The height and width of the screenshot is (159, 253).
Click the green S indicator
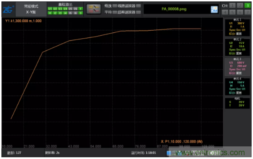tap(81, 13)
